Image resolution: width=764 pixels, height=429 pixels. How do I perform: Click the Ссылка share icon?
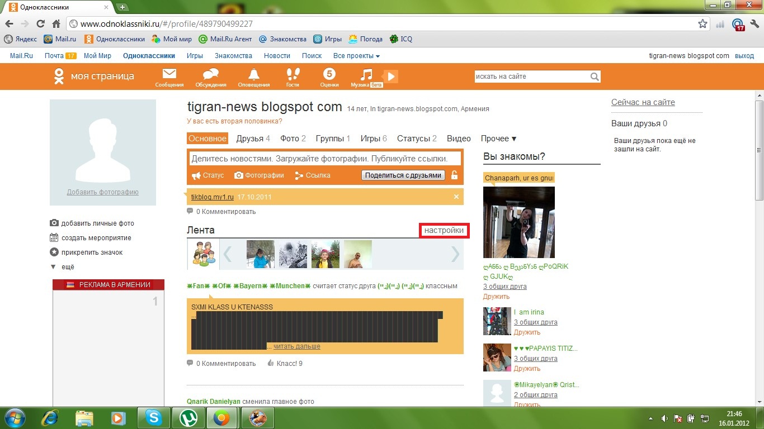tap(299, 175)
